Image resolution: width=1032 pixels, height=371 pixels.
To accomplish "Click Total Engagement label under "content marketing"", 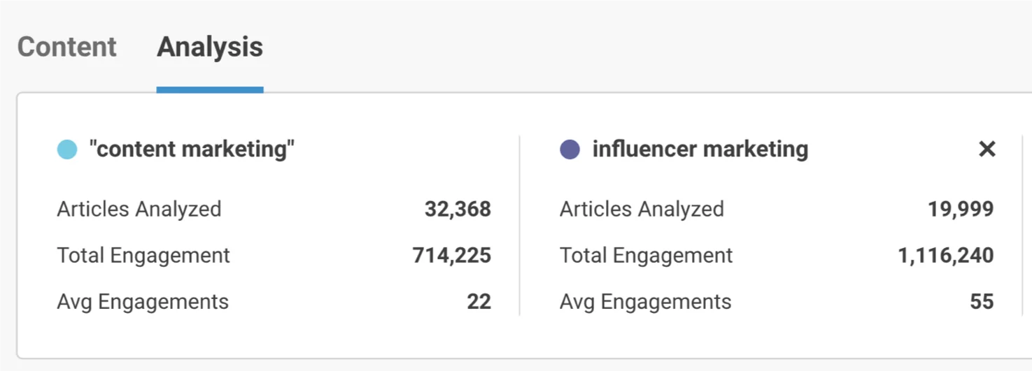I will (143, 255).
